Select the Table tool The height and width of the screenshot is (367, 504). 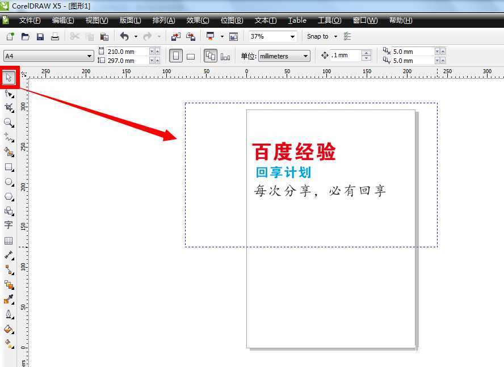pos(9,240)
